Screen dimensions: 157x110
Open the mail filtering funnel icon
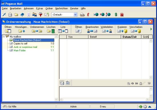(x=41, y=15)
